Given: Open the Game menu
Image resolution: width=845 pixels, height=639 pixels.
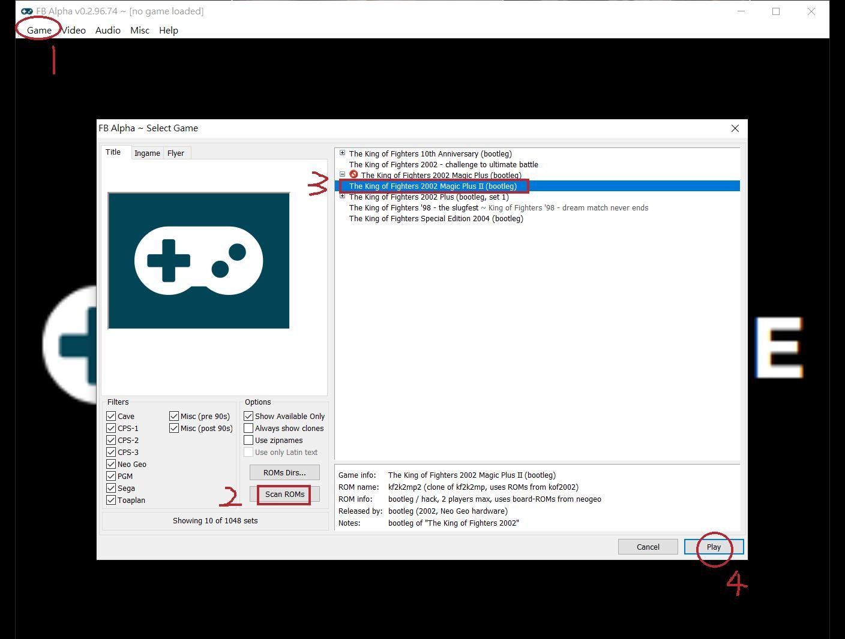Looking at the screenshot, I should (x=39, y=30).
